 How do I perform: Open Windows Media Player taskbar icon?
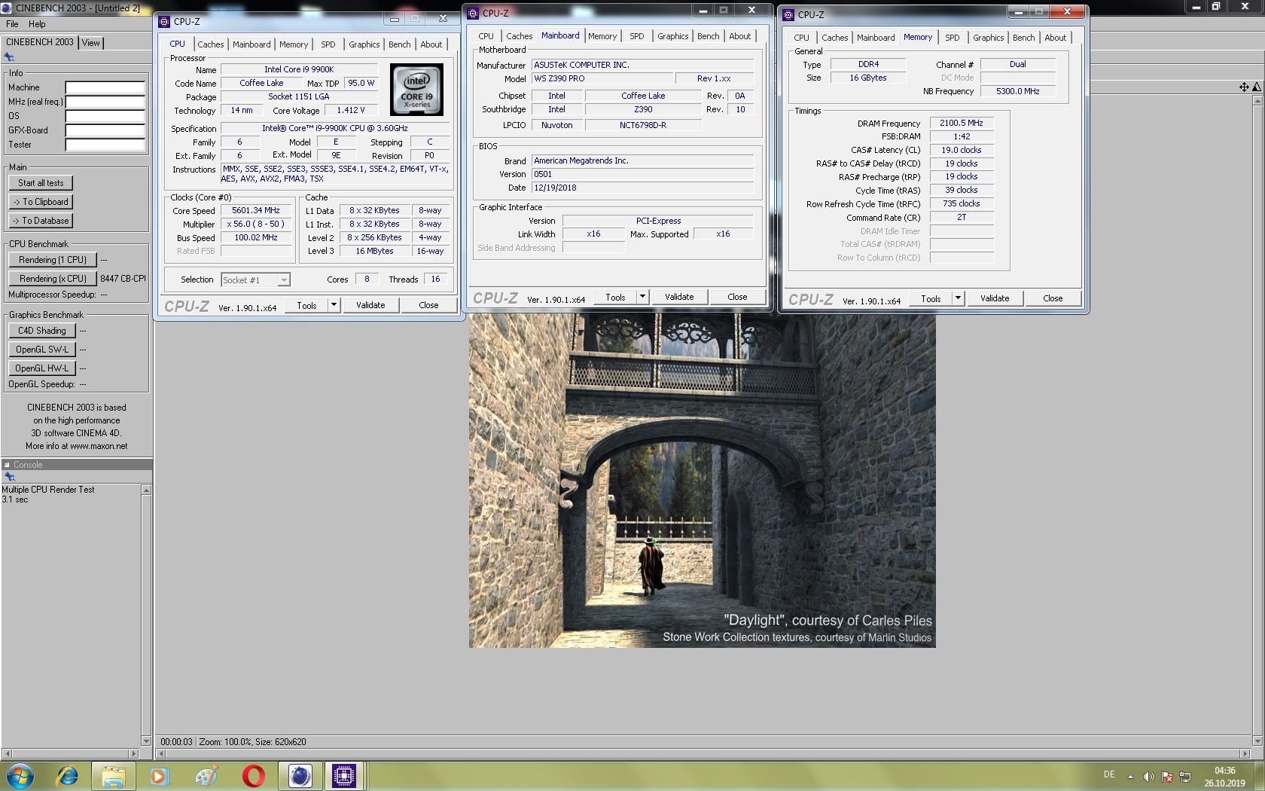tap(159, 776)
